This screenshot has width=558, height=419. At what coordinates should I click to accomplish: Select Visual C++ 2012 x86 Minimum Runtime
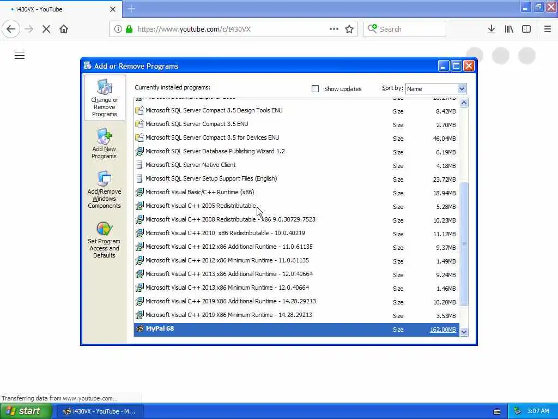[297, 260]
